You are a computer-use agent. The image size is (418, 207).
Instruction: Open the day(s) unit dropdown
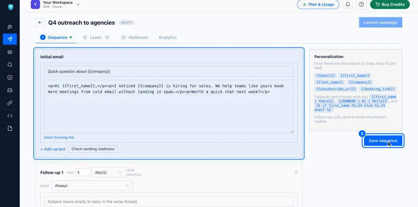pyautogui.click(x=109, y=173)
